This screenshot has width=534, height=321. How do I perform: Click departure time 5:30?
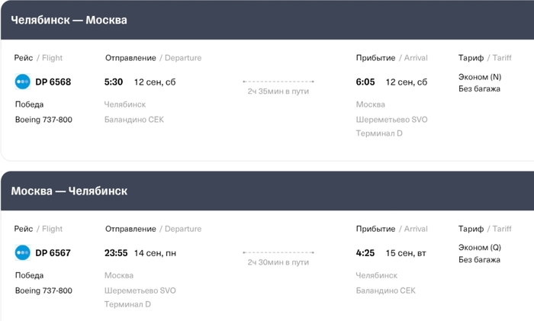click(114, 82)
